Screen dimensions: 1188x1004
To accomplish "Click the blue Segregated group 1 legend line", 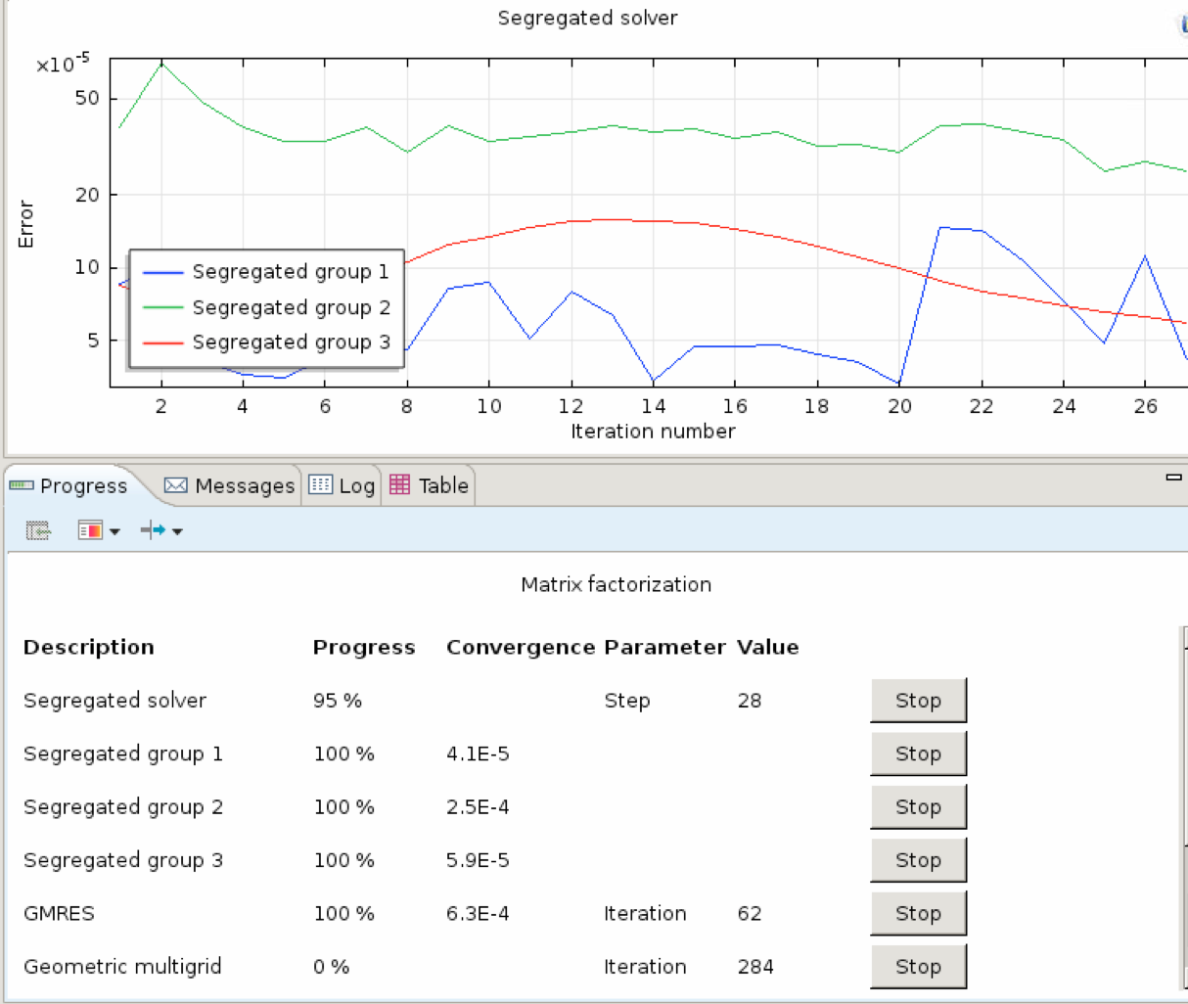I will [162, 272].
